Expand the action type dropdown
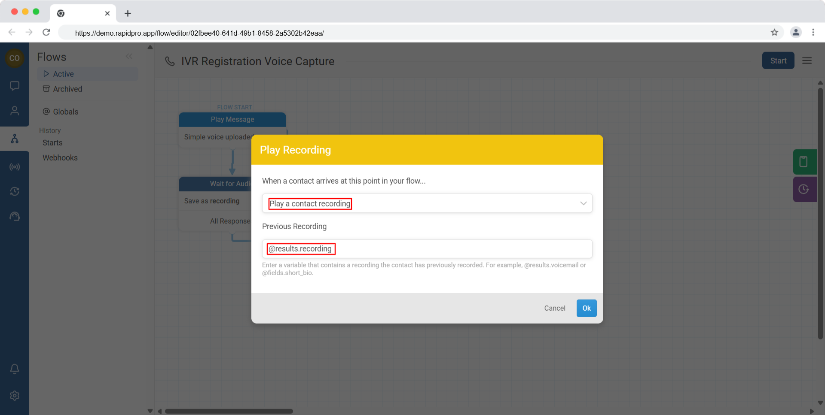The image size is (825, 415). [x=583, y=203]
